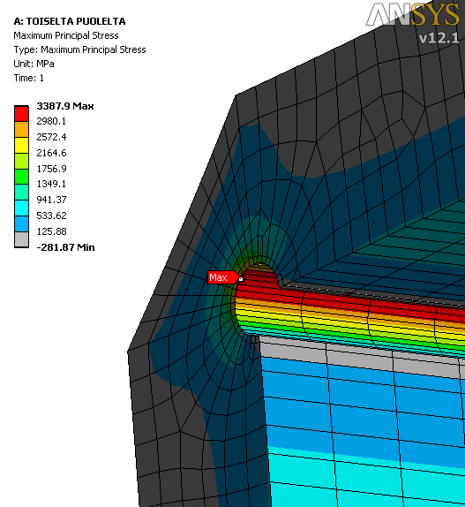This screenshot has height=507, width=465.
Task: Select the yellow legend color band
Action: click(x=22, y=145)
